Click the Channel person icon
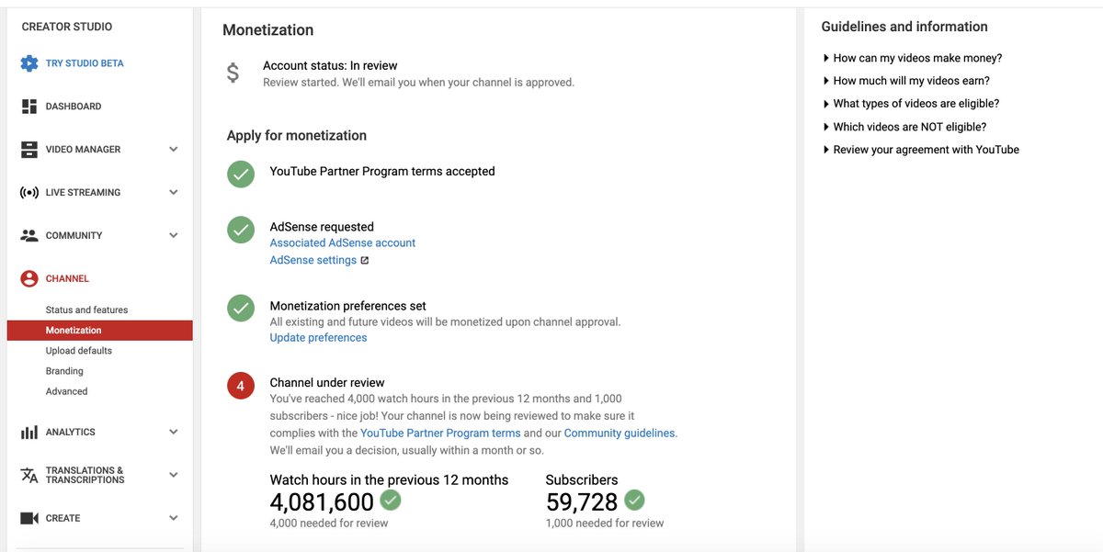This screenshot has width=1103, height=552. (x=29, y=278)
